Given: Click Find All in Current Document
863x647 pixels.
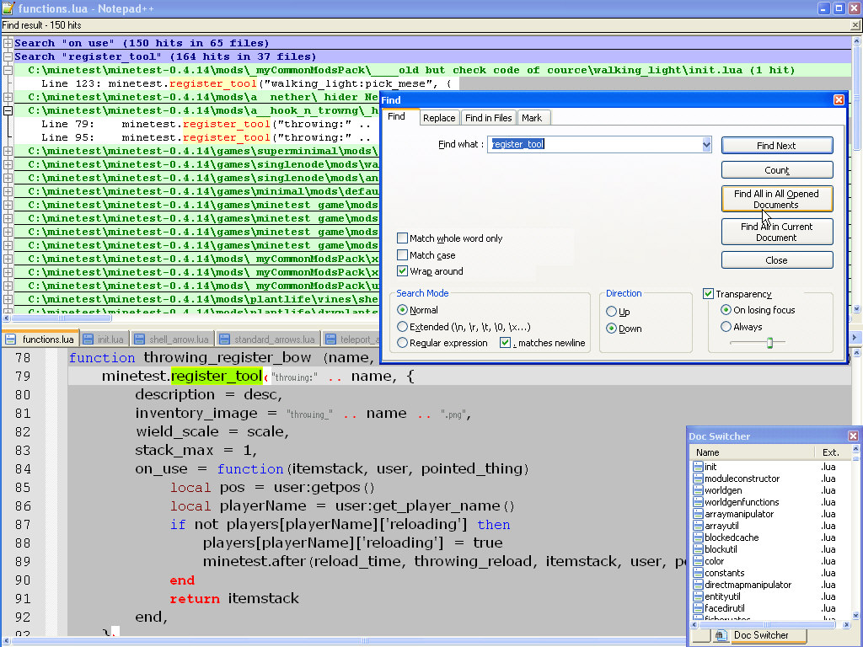Looking at the screenshot, I should coord(776,232).
